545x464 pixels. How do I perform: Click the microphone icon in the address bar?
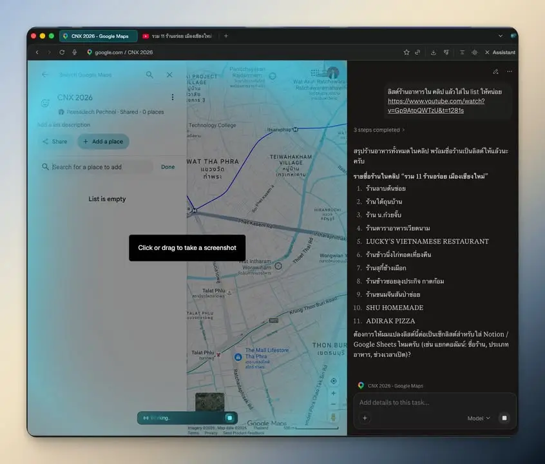pos(74,52)
